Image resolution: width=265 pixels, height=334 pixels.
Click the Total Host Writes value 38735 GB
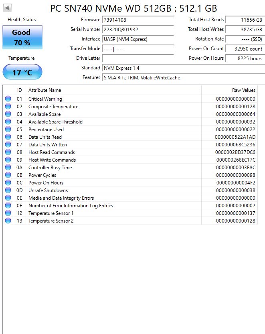(245, 29)
